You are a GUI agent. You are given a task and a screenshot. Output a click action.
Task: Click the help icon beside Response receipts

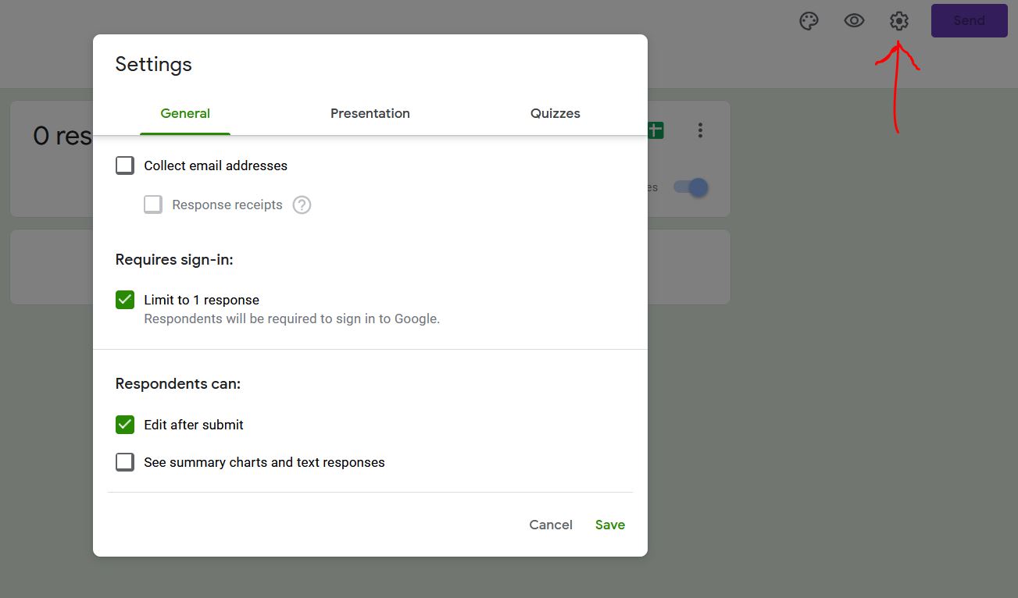tap(302, 205)
